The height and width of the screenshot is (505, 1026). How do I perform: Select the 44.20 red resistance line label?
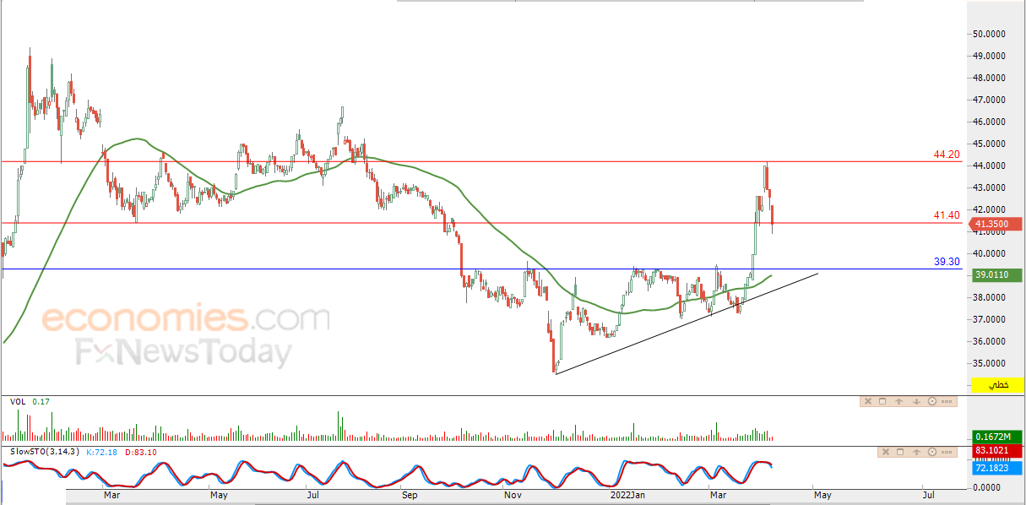point(946,155)
